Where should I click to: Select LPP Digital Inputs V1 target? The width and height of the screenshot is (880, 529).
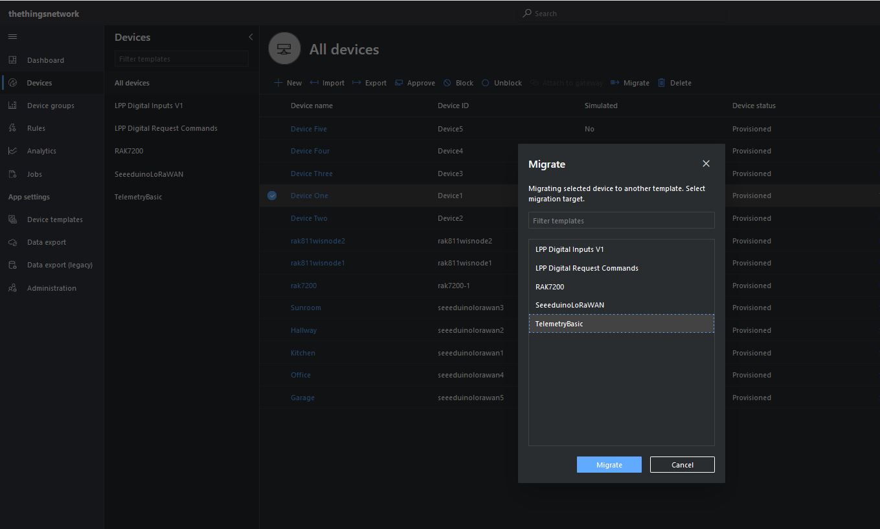coord(569,249)
